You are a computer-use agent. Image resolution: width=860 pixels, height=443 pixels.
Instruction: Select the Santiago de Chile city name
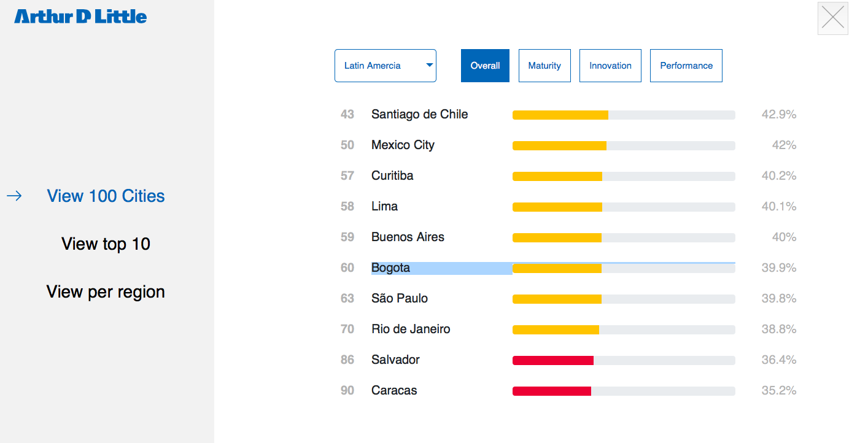[420, 114]
